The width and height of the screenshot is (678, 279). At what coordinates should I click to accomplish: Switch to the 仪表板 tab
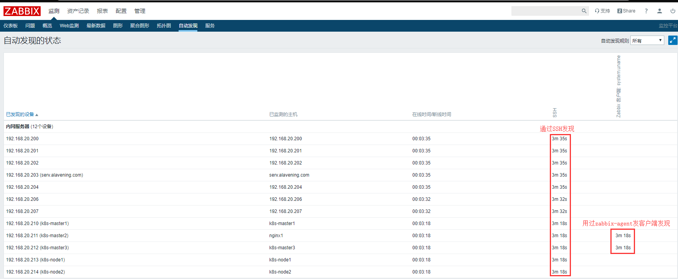coord(11,26)
